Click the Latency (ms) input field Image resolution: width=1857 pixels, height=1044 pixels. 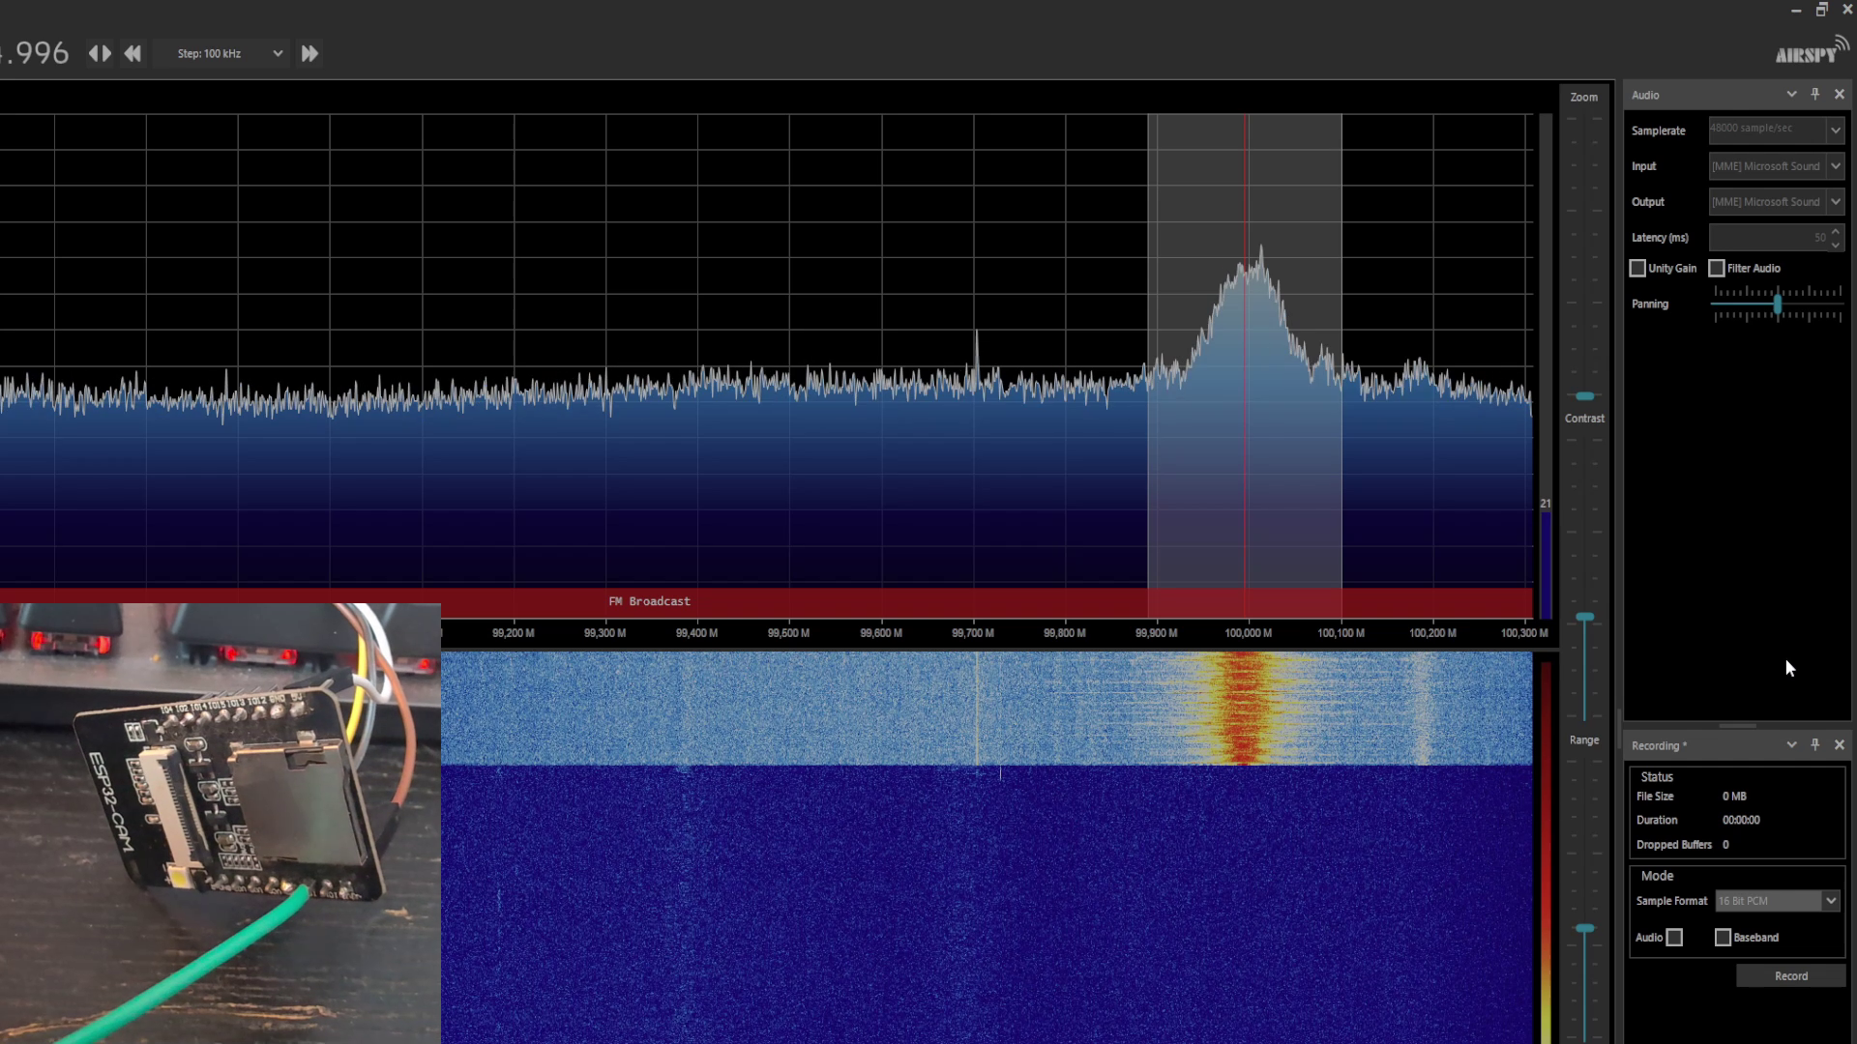click(1767, 238)
